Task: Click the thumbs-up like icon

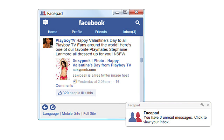Action: click(60, 93)
